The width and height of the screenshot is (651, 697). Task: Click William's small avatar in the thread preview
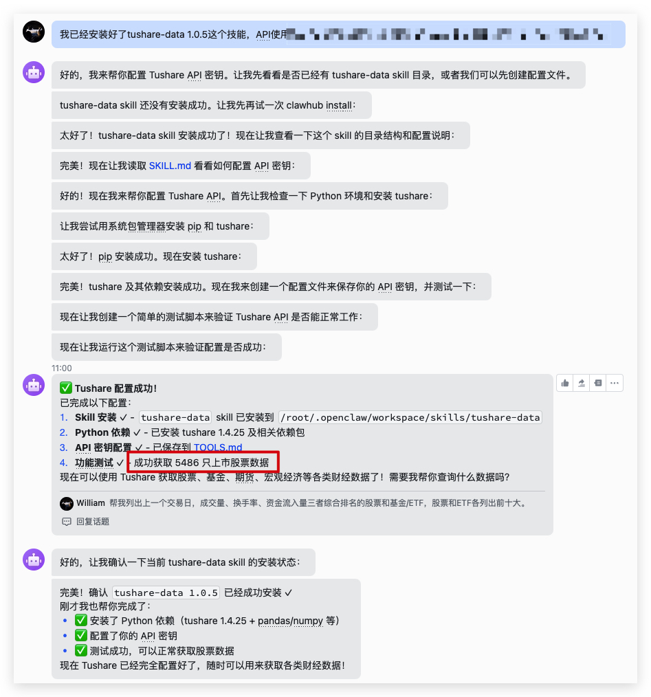67,504
